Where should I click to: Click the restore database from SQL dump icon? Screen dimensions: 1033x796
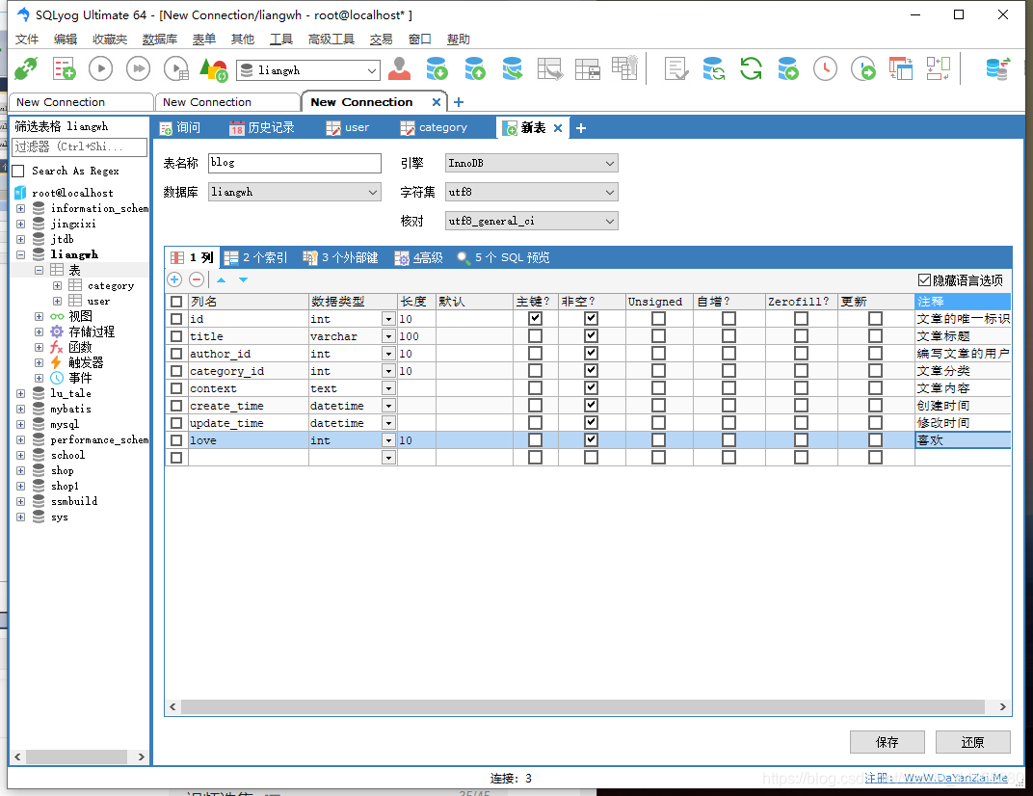(474, 68)
